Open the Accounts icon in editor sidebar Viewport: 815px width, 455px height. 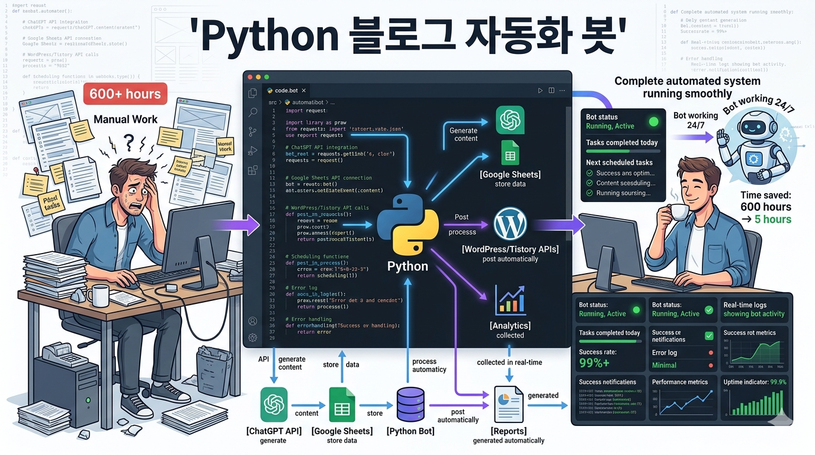[253, 321]
